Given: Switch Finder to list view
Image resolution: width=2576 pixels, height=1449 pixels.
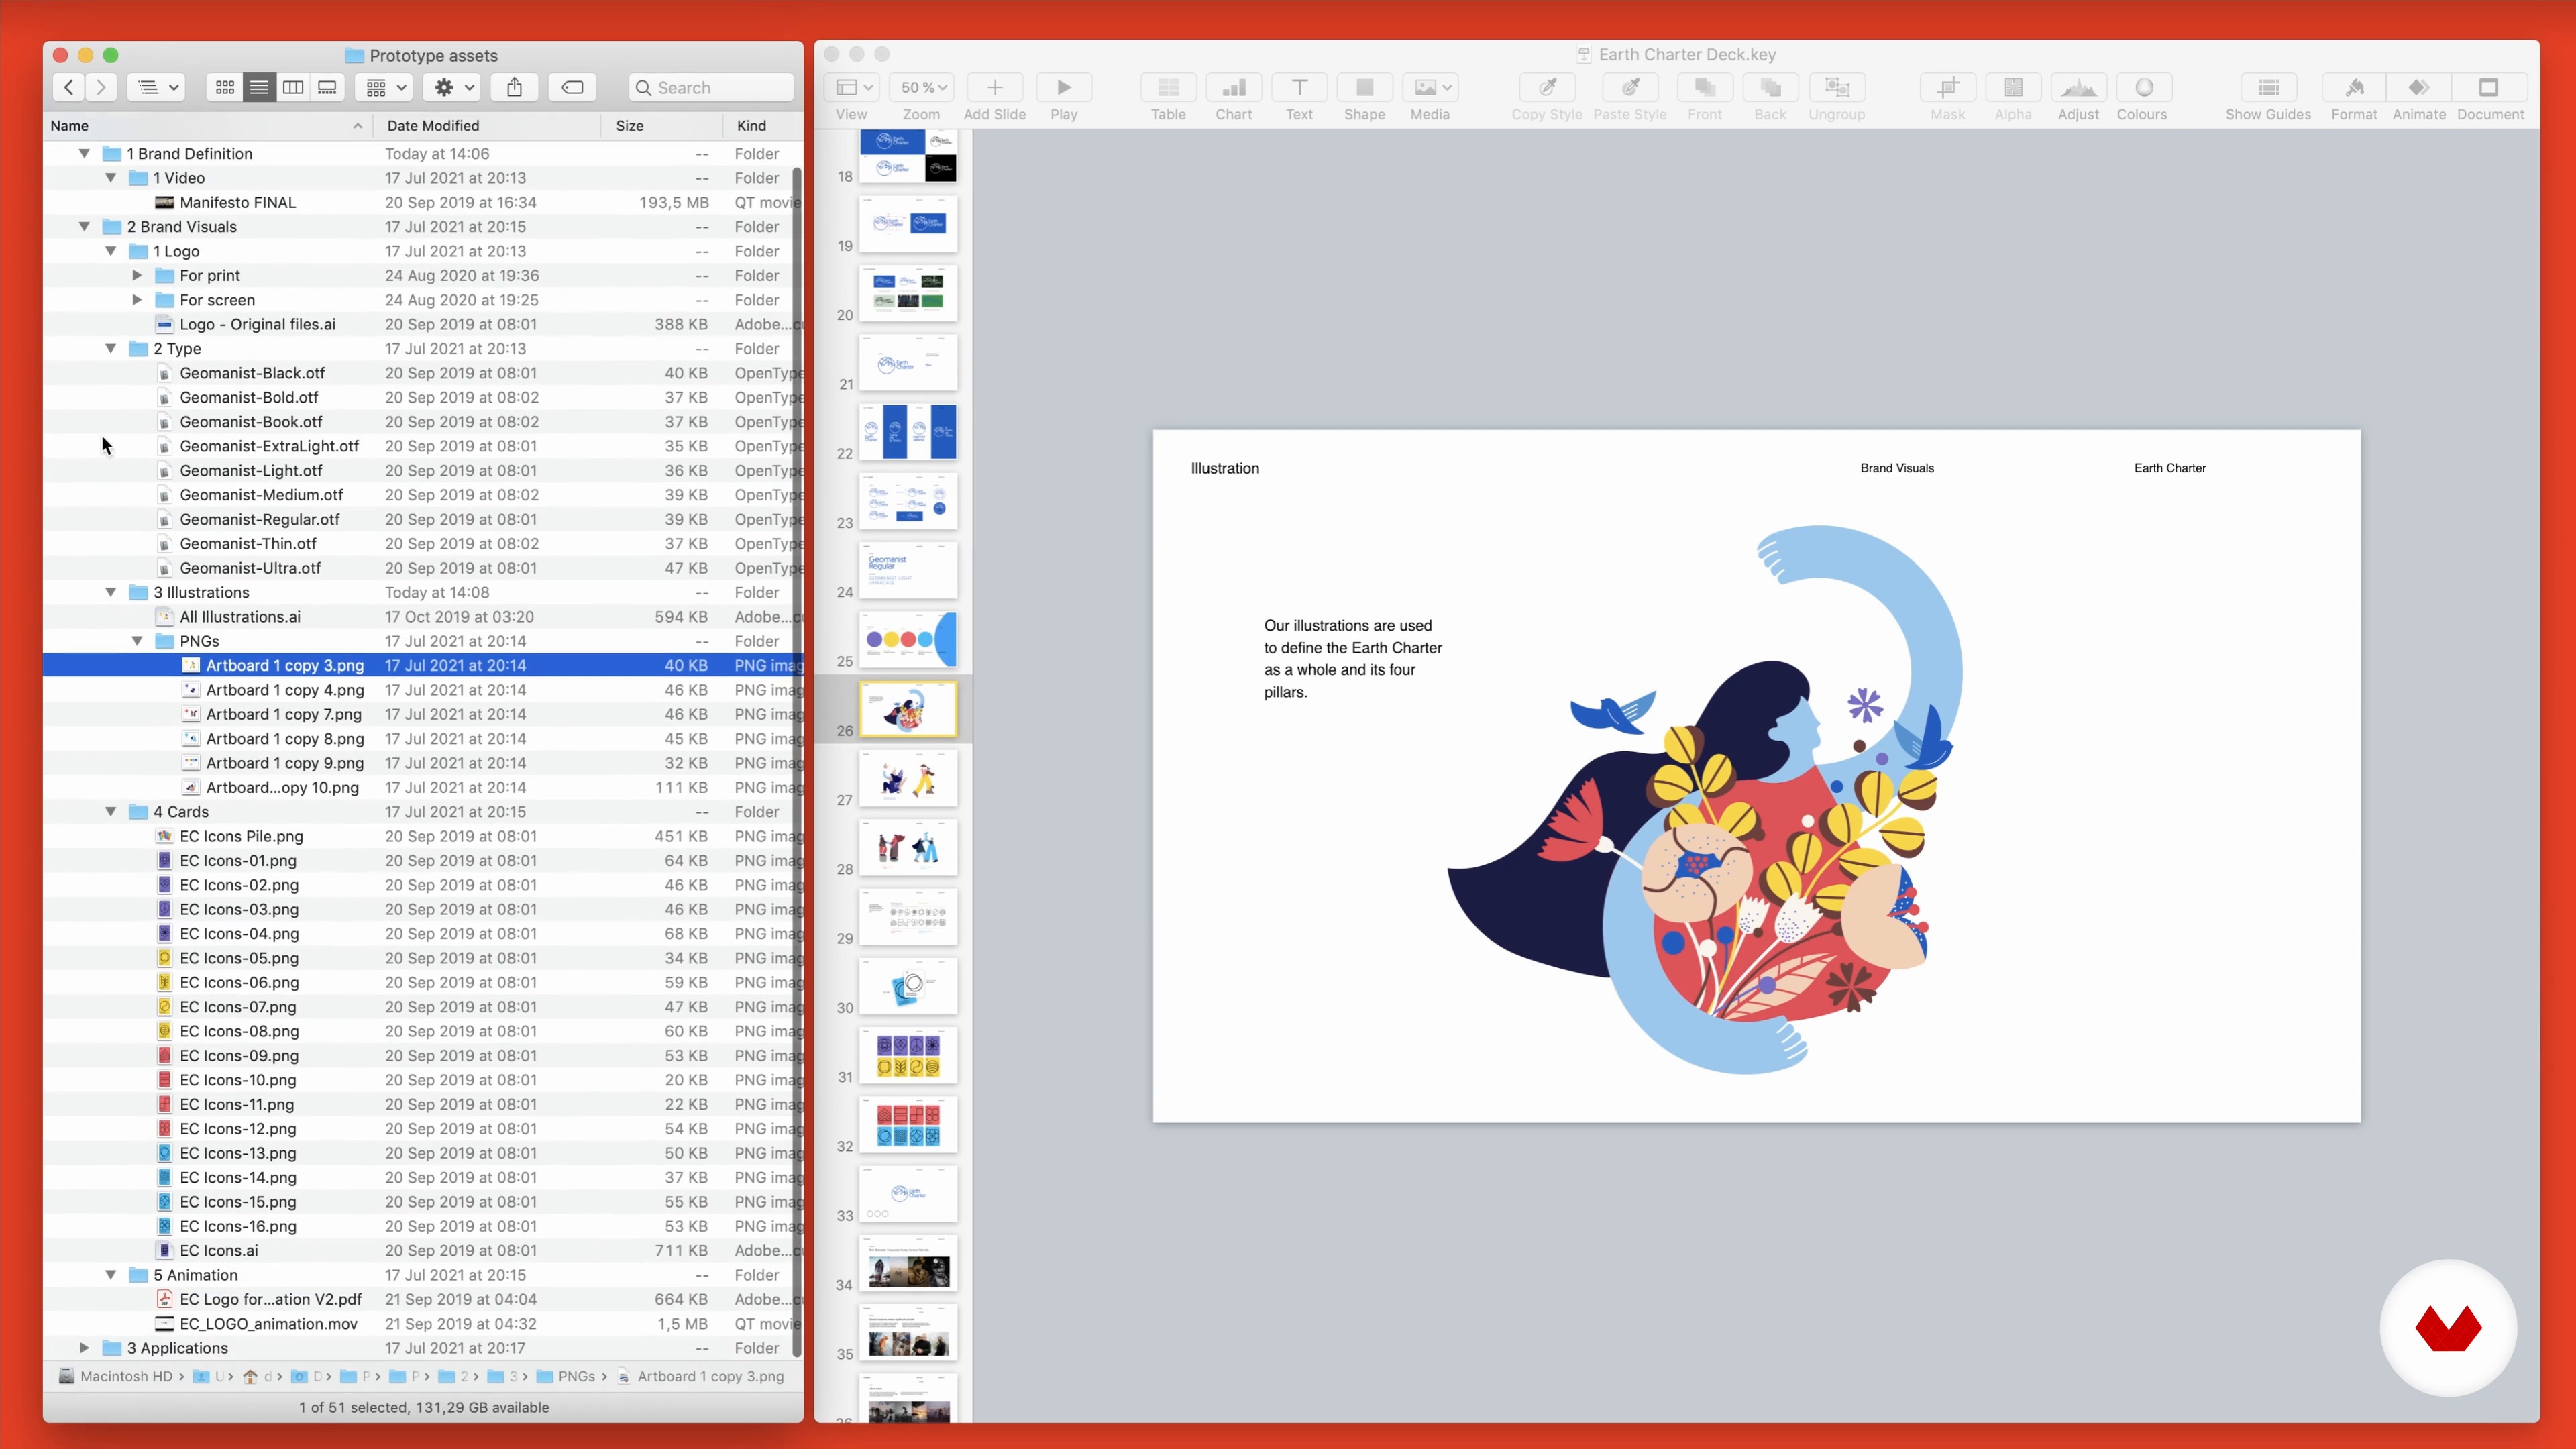Looking at the screenshot, I should pos(259,87).
